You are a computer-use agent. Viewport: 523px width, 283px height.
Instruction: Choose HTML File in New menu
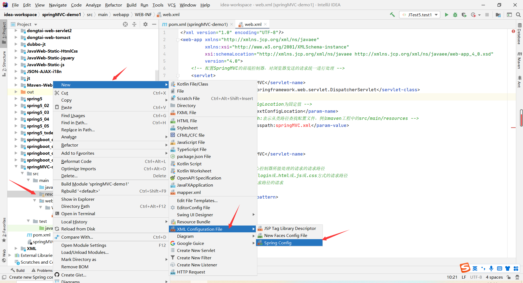[213, 121]
